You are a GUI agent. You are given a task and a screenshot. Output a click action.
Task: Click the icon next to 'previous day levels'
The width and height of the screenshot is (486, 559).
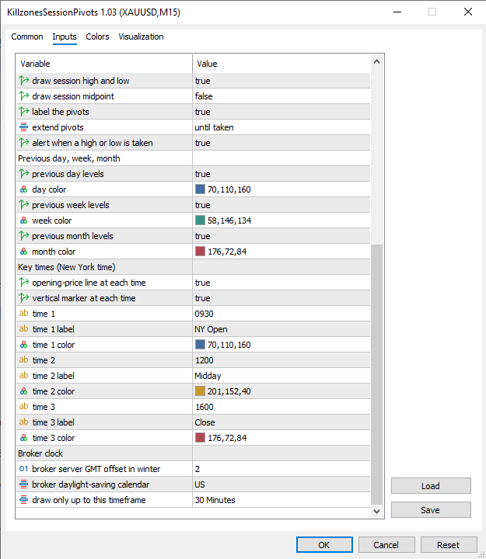(x=24, y=174)
